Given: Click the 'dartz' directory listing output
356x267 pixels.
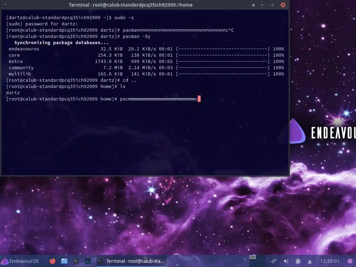Looking at the screenshot, I should click(13, 92).
